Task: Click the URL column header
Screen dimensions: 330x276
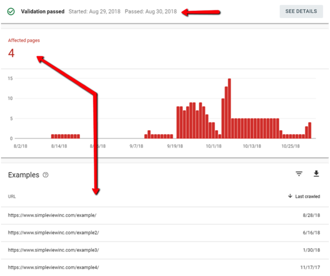Action: [12, 196]
